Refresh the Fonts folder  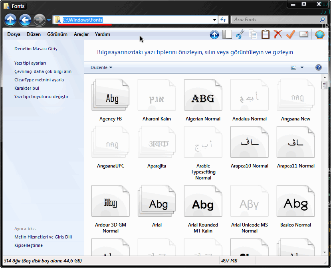tap(223, 20)
